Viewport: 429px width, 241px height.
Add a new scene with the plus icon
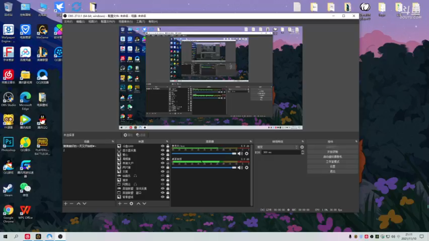[65, 204]
